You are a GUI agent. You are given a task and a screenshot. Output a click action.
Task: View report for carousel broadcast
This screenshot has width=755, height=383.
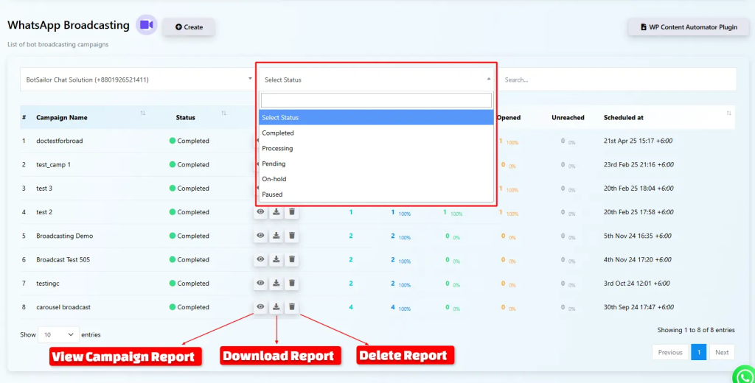260,306
